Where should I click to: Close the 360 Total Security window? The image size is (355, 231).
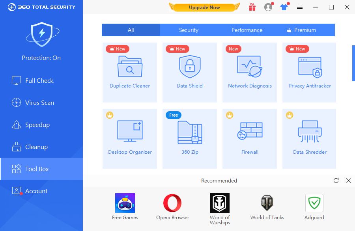tap(347, 7)
